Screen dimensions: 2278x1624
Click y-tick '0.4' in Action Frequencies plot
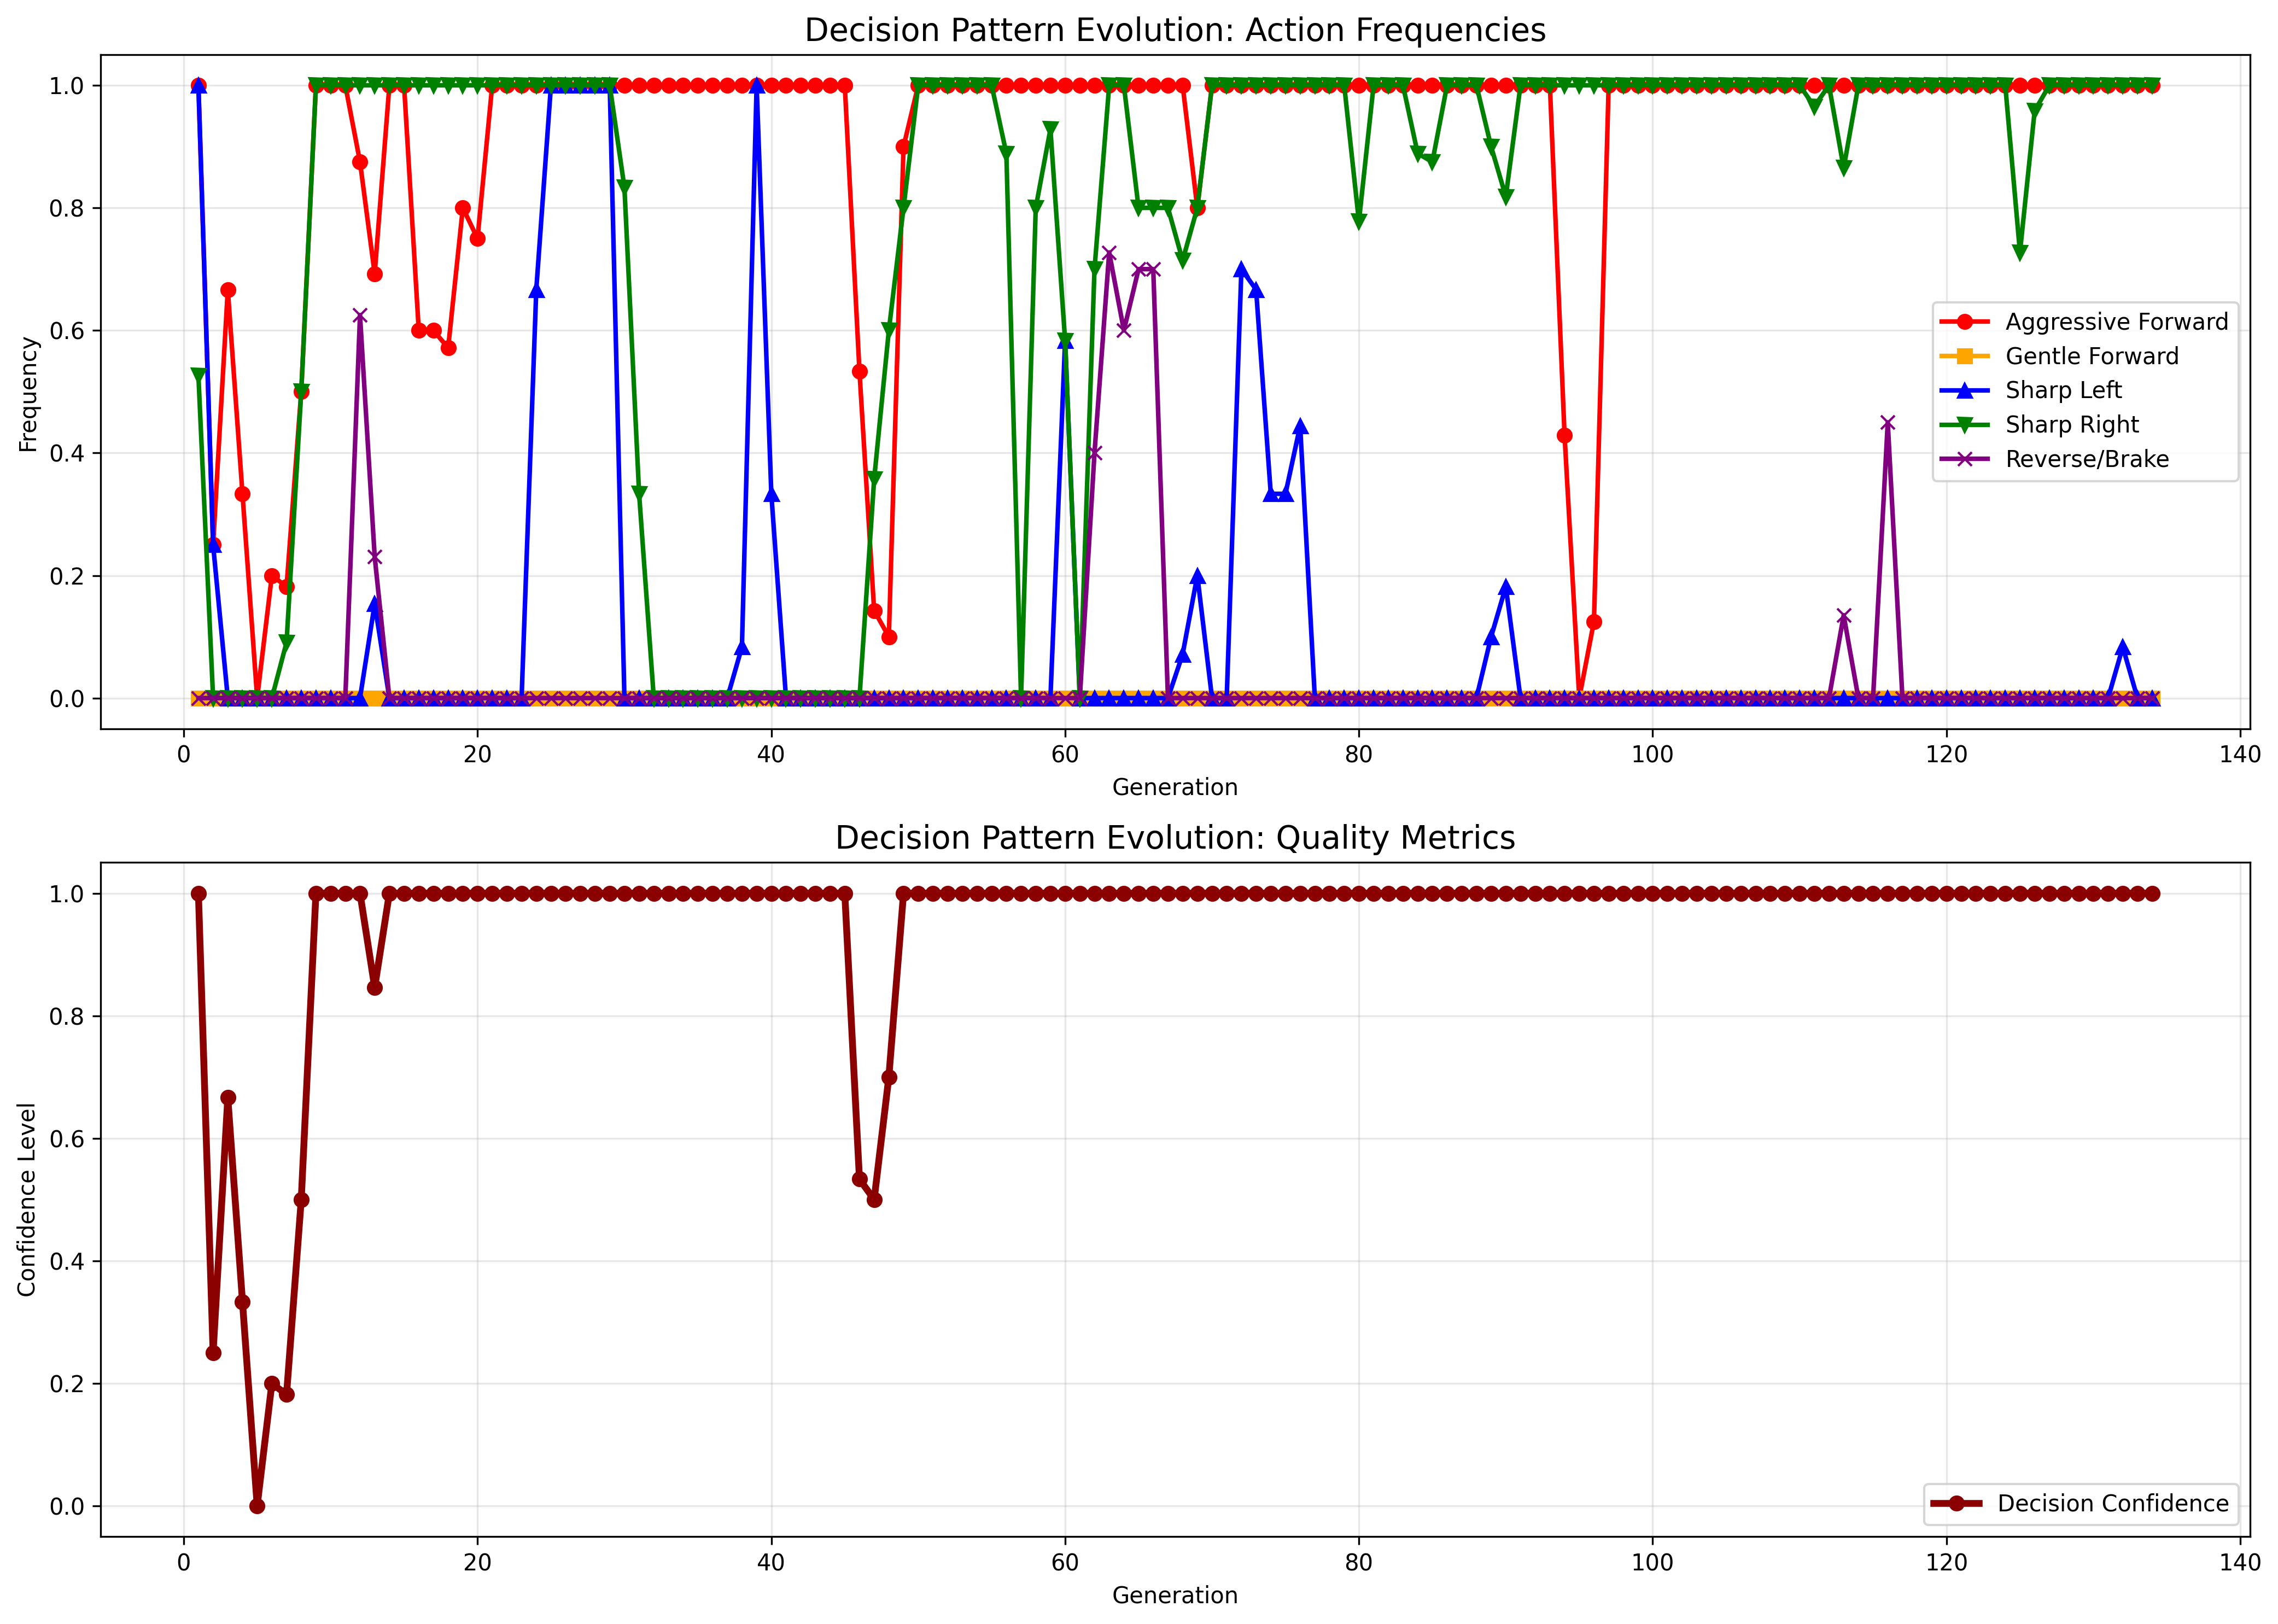click(x=67, y=454)
